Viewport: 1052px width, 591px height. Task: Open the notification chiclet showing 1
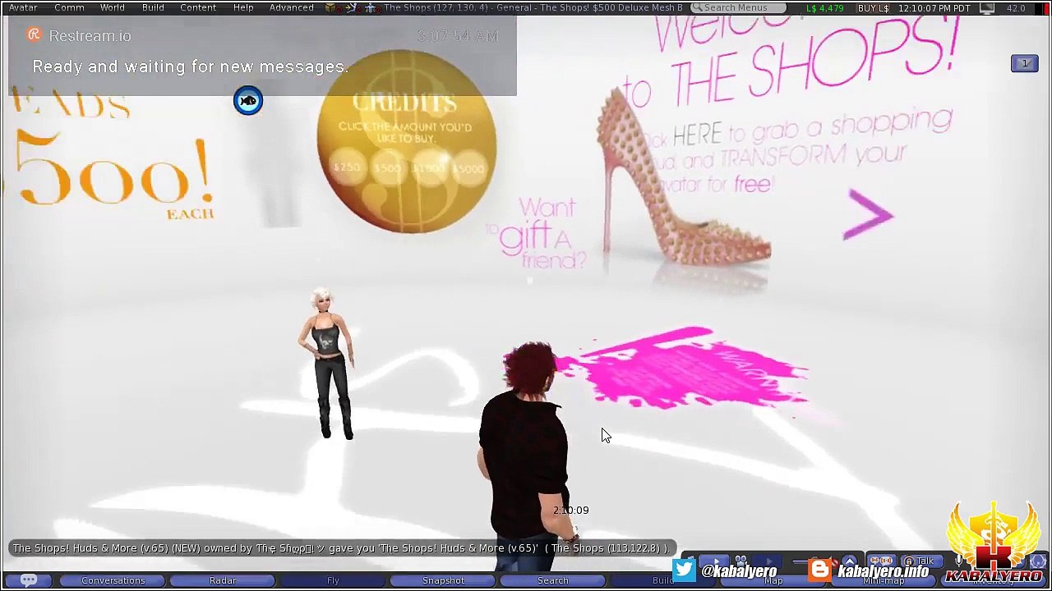coord(1025,63)
